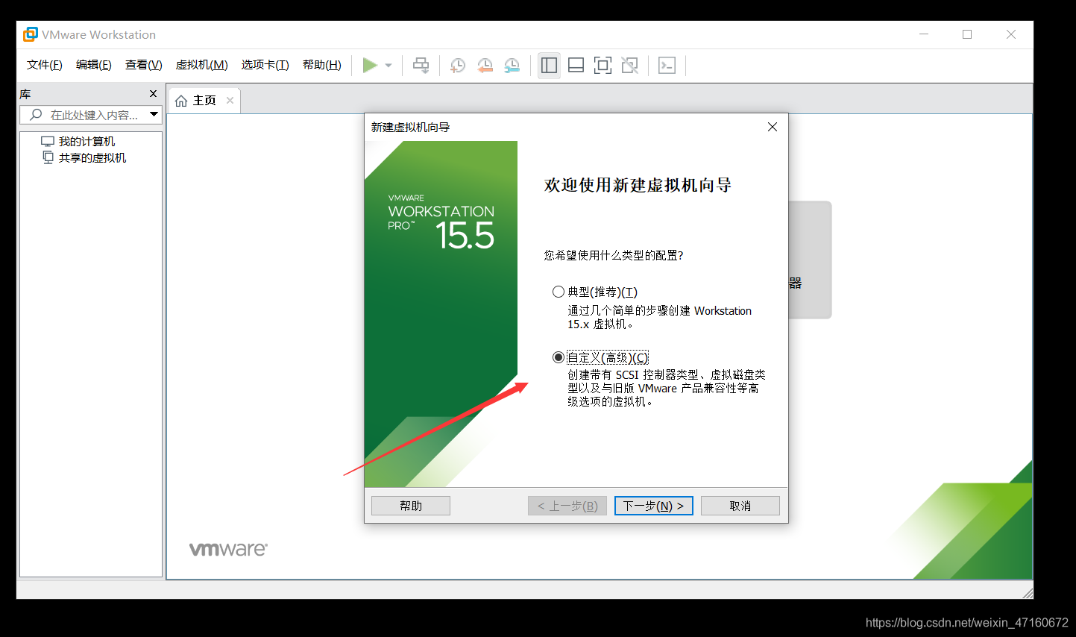1076x637 pixels.
Task: Switch to the 主页 tab
Action: click(x=205, y=101)
